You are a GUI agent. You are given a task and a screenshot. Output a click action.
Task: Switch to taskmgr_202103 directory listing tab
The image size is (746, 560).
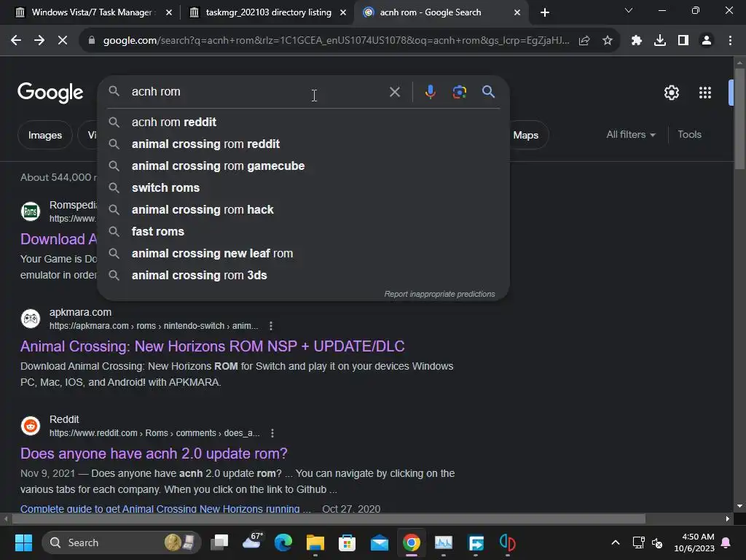click(268, 12)
